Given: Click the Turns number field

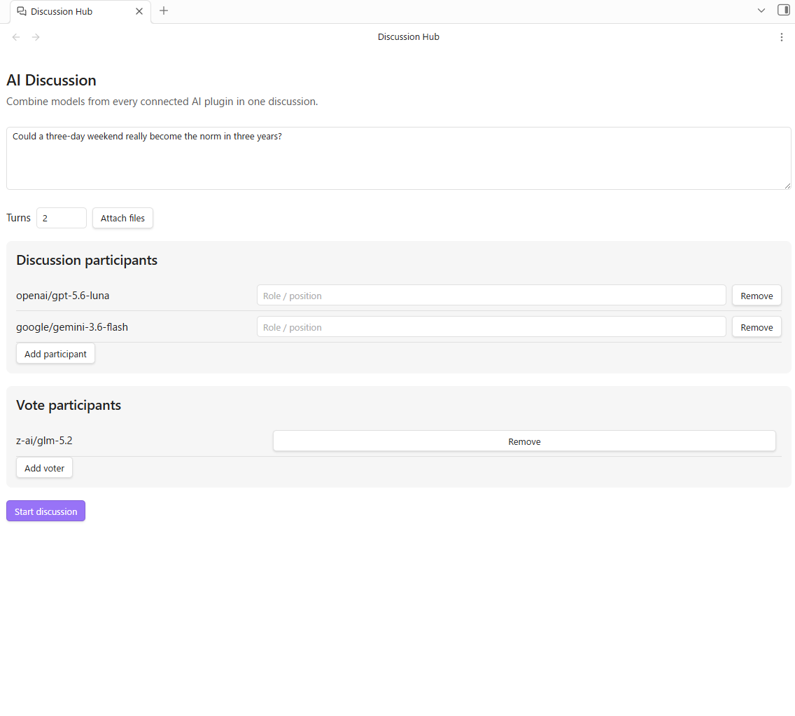Looking at the screenshot, I should (x=62, y=218).
